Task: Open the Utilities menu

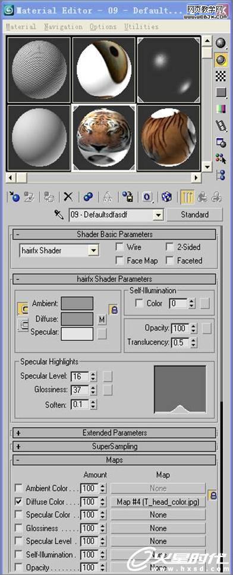Action: point(141,27)
